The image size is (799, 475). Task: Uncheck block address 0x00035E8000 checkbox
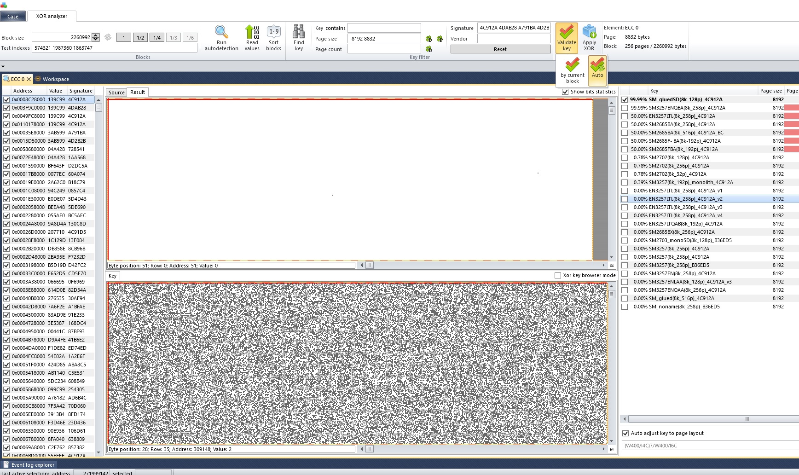pos(6,133)
